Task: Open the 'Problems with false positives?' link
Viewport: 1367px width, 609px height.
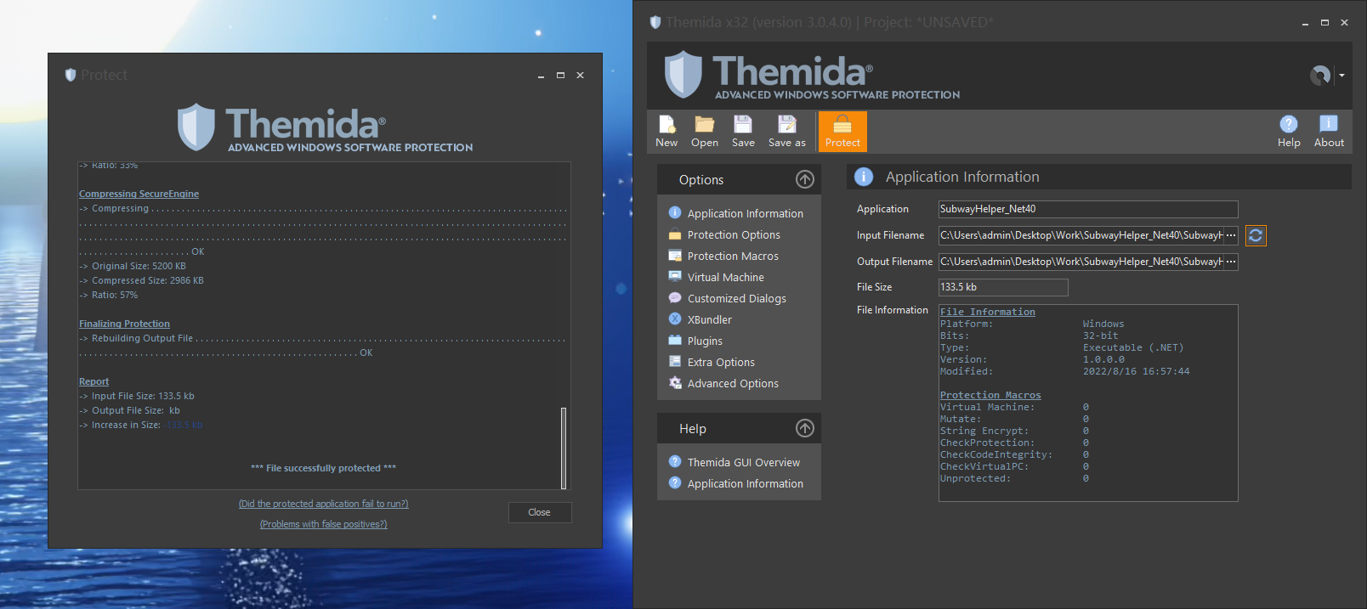Action: [x=324, y=524]
